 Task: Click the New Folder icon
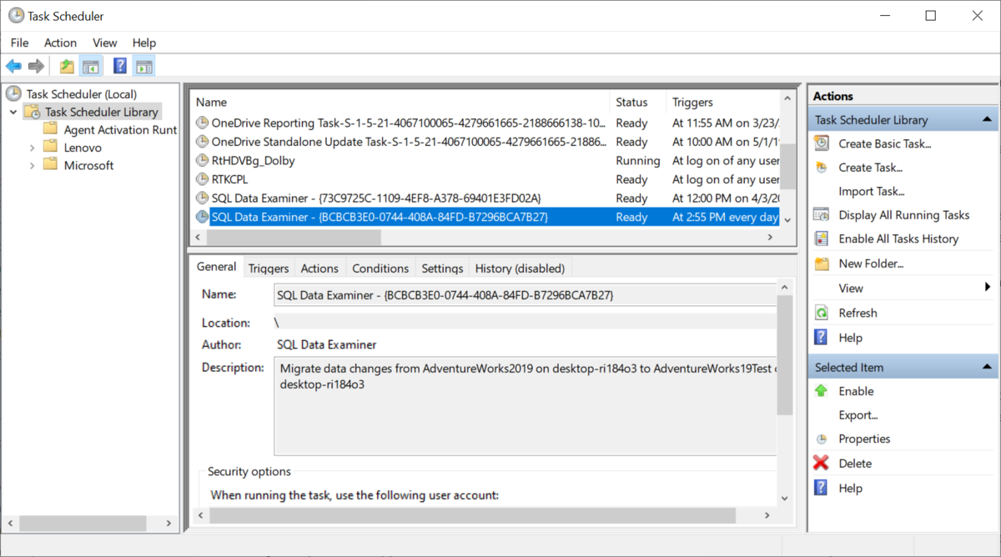[822, 263]
